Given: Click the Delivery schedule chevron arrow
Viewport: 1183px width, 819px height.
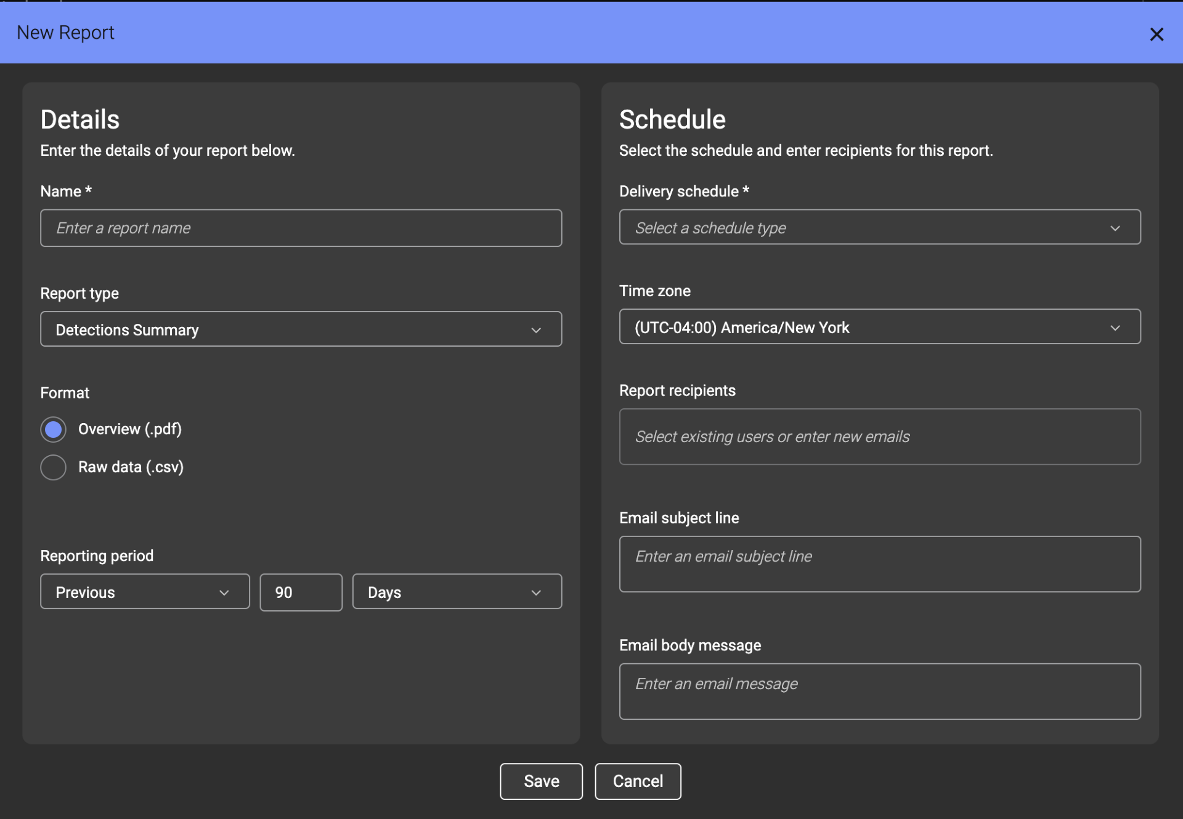Looking at the screenshot, I should (1115, 228).
